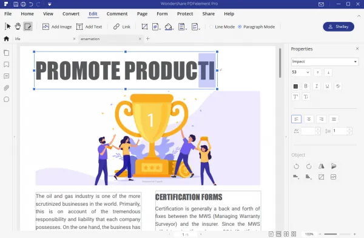Decrease font size with down arrow
The width and height of the screenshot is (364, 238).
[328, 72]
